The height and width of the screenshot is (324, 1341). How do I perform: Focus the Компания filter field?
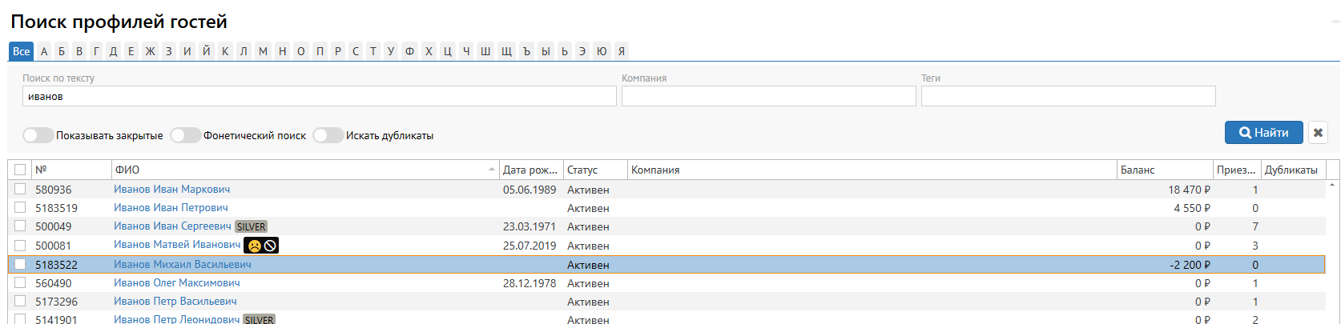click(768, 96)
